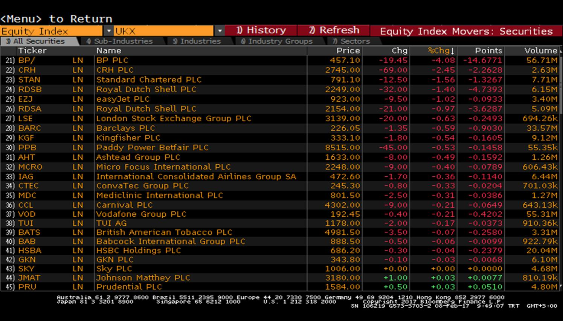The width and height of the screenshot is (563, 321).
Task: Click BP points value -14.6771
Action: pos(482,60)
